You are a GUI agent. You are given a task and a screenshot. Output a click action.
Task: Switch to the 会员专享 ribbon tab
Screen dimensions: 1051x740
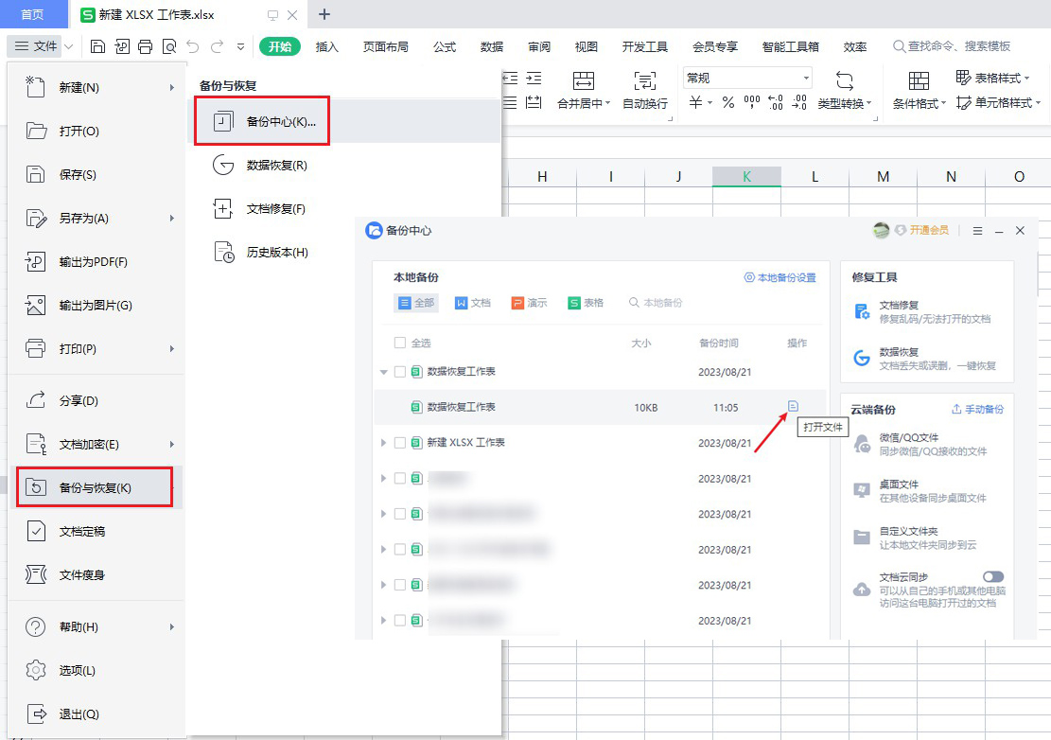714,46
